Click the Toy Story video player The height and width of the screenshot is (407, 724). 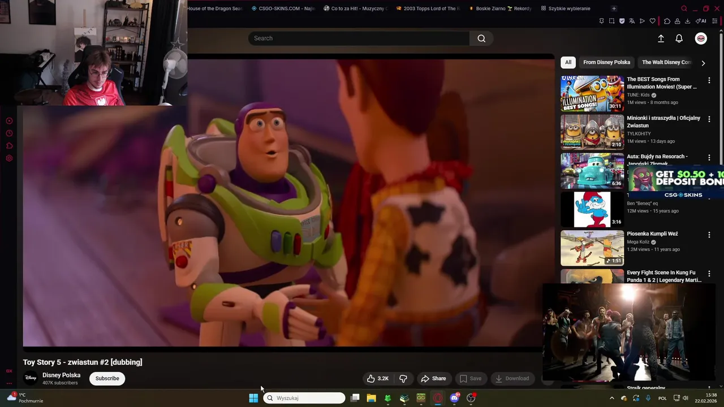pos(288,202)
